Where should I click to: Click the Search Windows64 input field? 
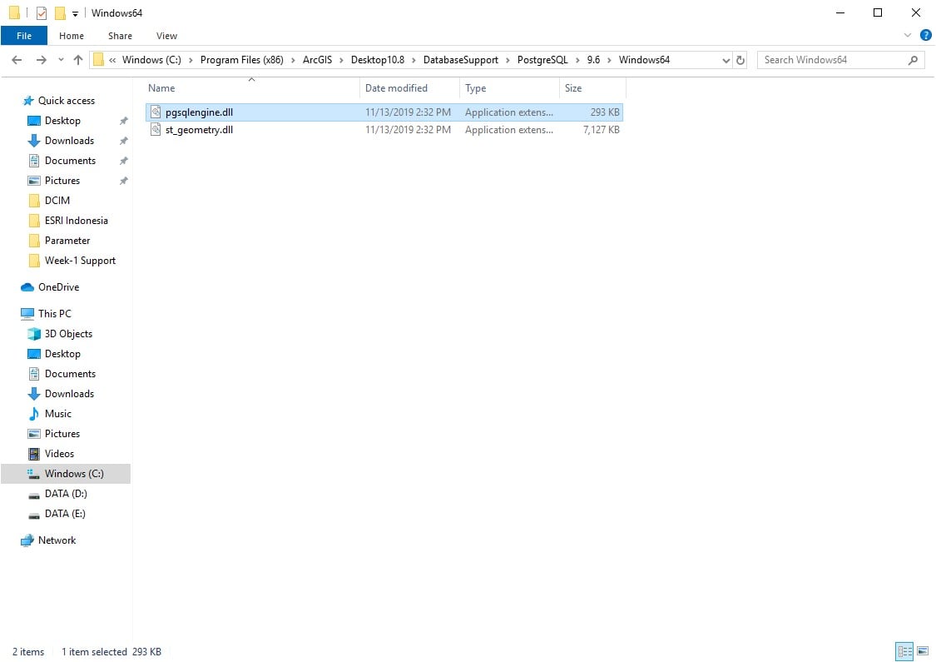pos(834,60)
